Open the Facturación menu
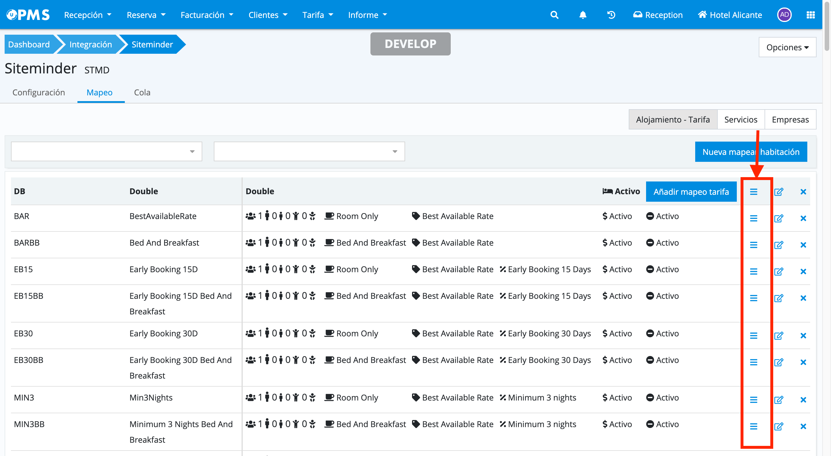Image resolution: width=831 pixels, height=456 pixels. click(x=207, y=15)
